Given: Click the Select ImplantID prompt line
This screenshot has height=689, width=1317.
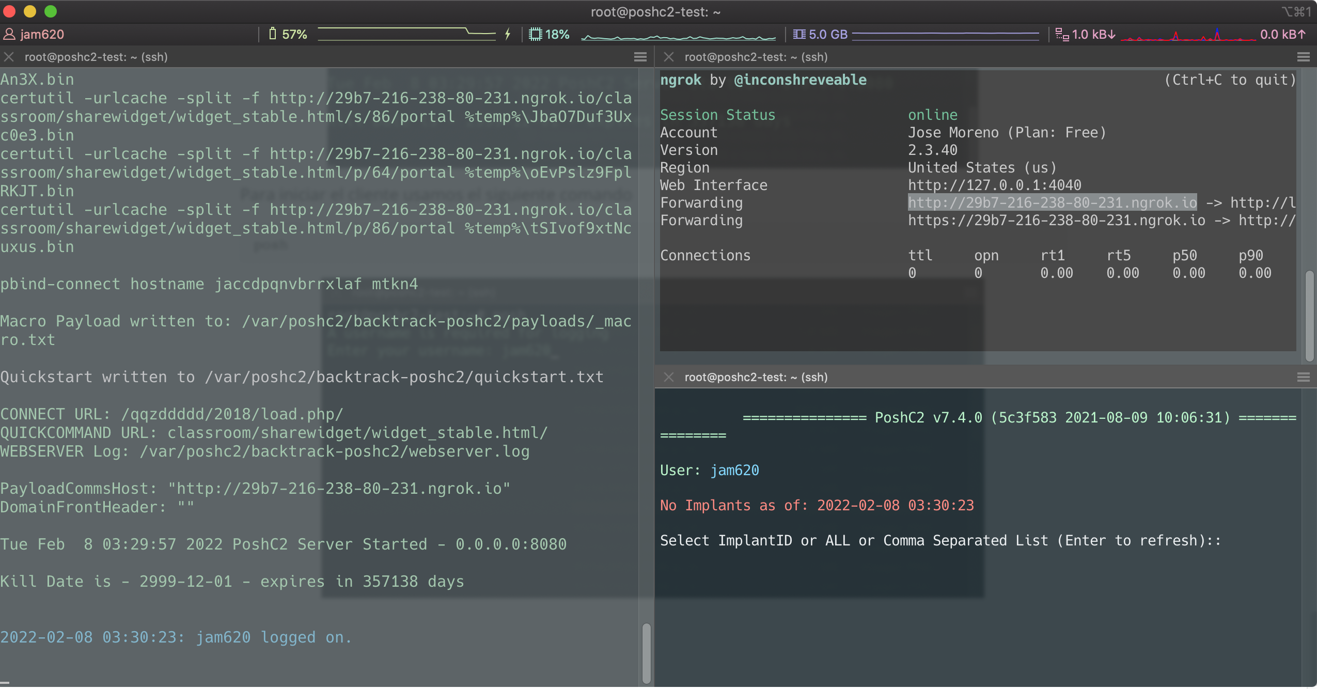Looking at the screenshot, I should tap(940, 540).
